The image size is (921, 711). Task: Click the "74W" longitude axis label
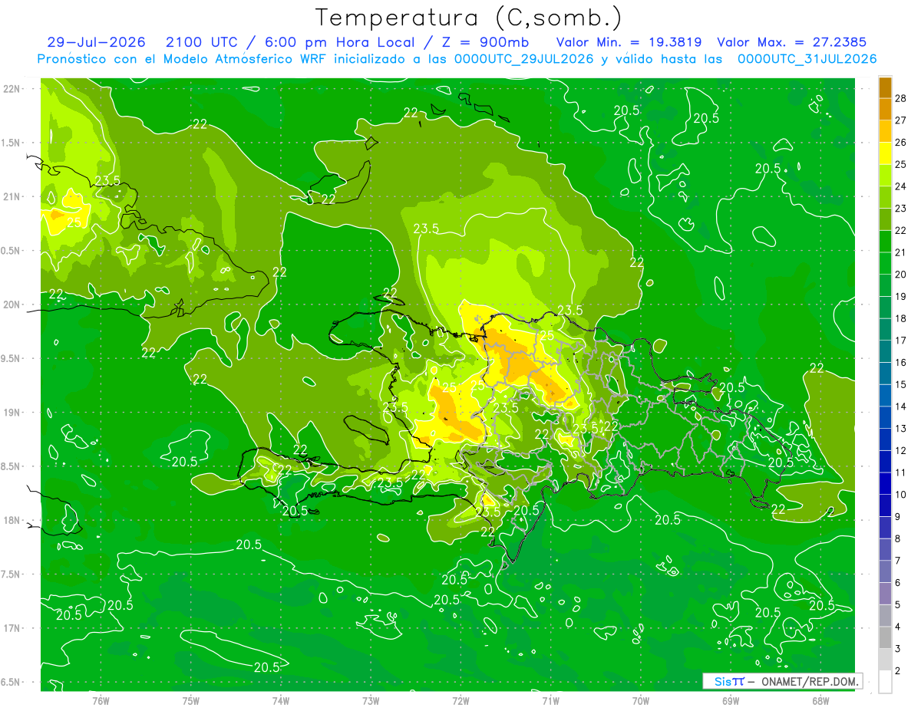281,700
